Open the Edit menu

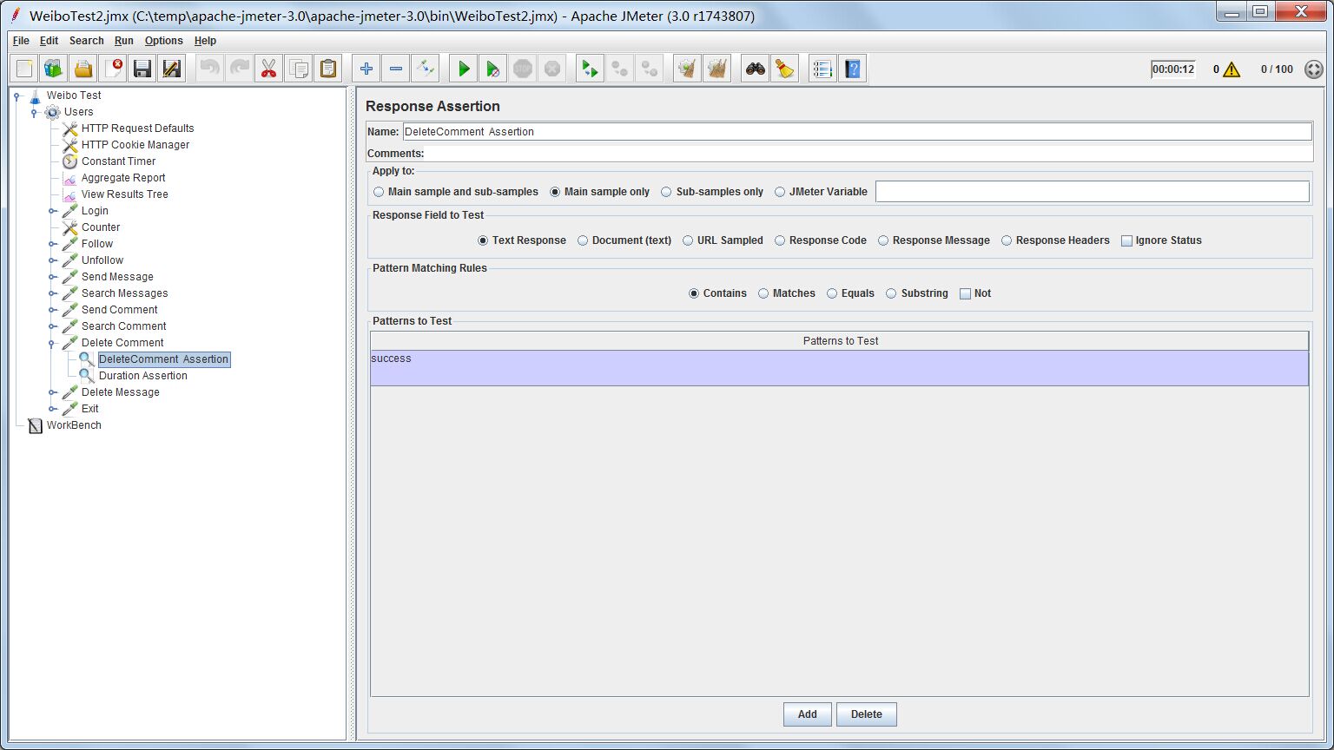tap(49, 41)
